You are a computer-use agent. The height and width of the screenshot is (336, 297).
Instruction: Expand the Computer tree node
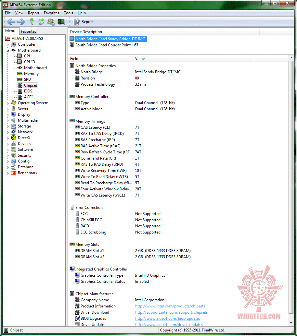[x=8, y=45]
